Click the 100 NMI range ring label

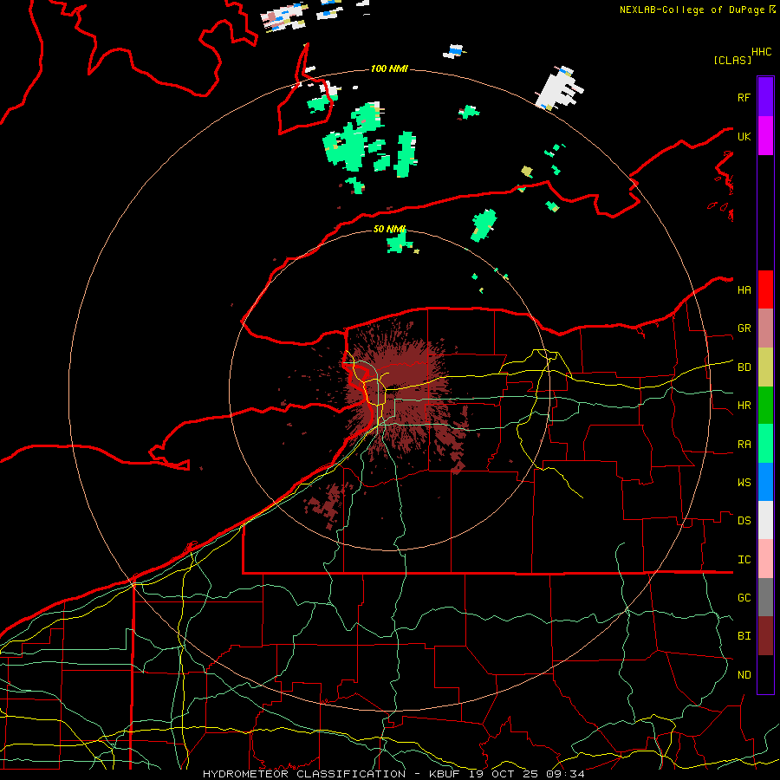point(389,68)
